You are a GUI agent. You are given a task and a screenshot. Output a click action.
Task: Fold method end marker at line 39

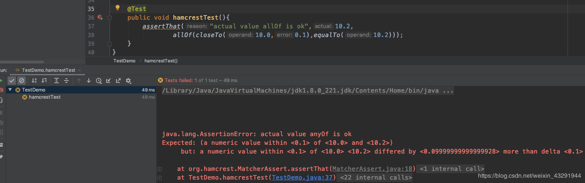(110, 44)
